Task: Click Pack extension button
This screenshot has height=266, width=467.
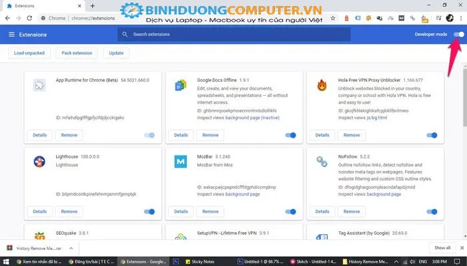Action: pyautogui.click(x=77, y=53)
